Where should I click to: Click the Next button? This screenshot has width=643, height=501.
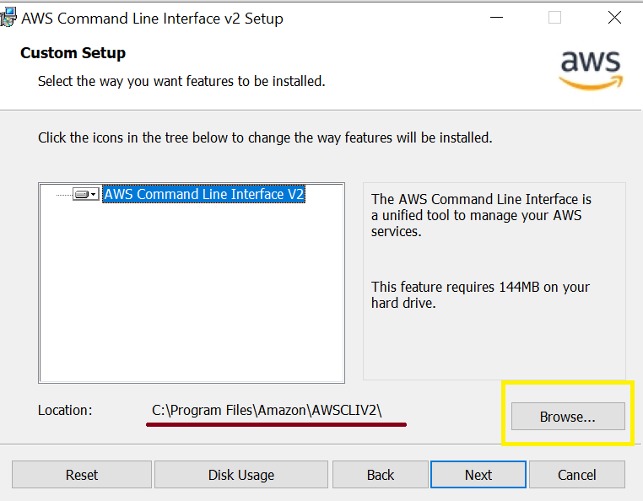click(x=478, y=475)
